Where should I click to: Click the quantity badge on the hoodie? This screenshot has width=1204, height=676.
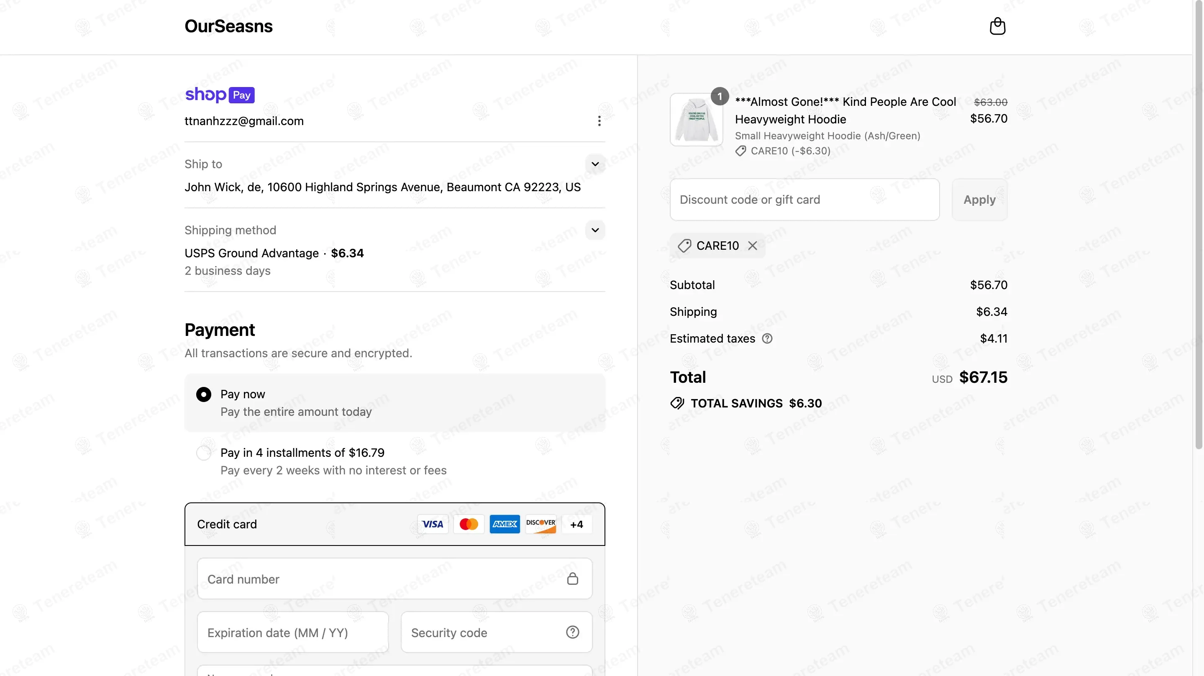(720, 96)
